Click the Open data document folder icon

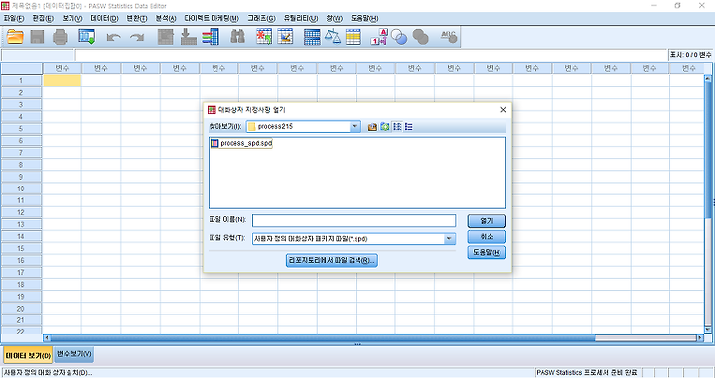(x=15, y=37)
